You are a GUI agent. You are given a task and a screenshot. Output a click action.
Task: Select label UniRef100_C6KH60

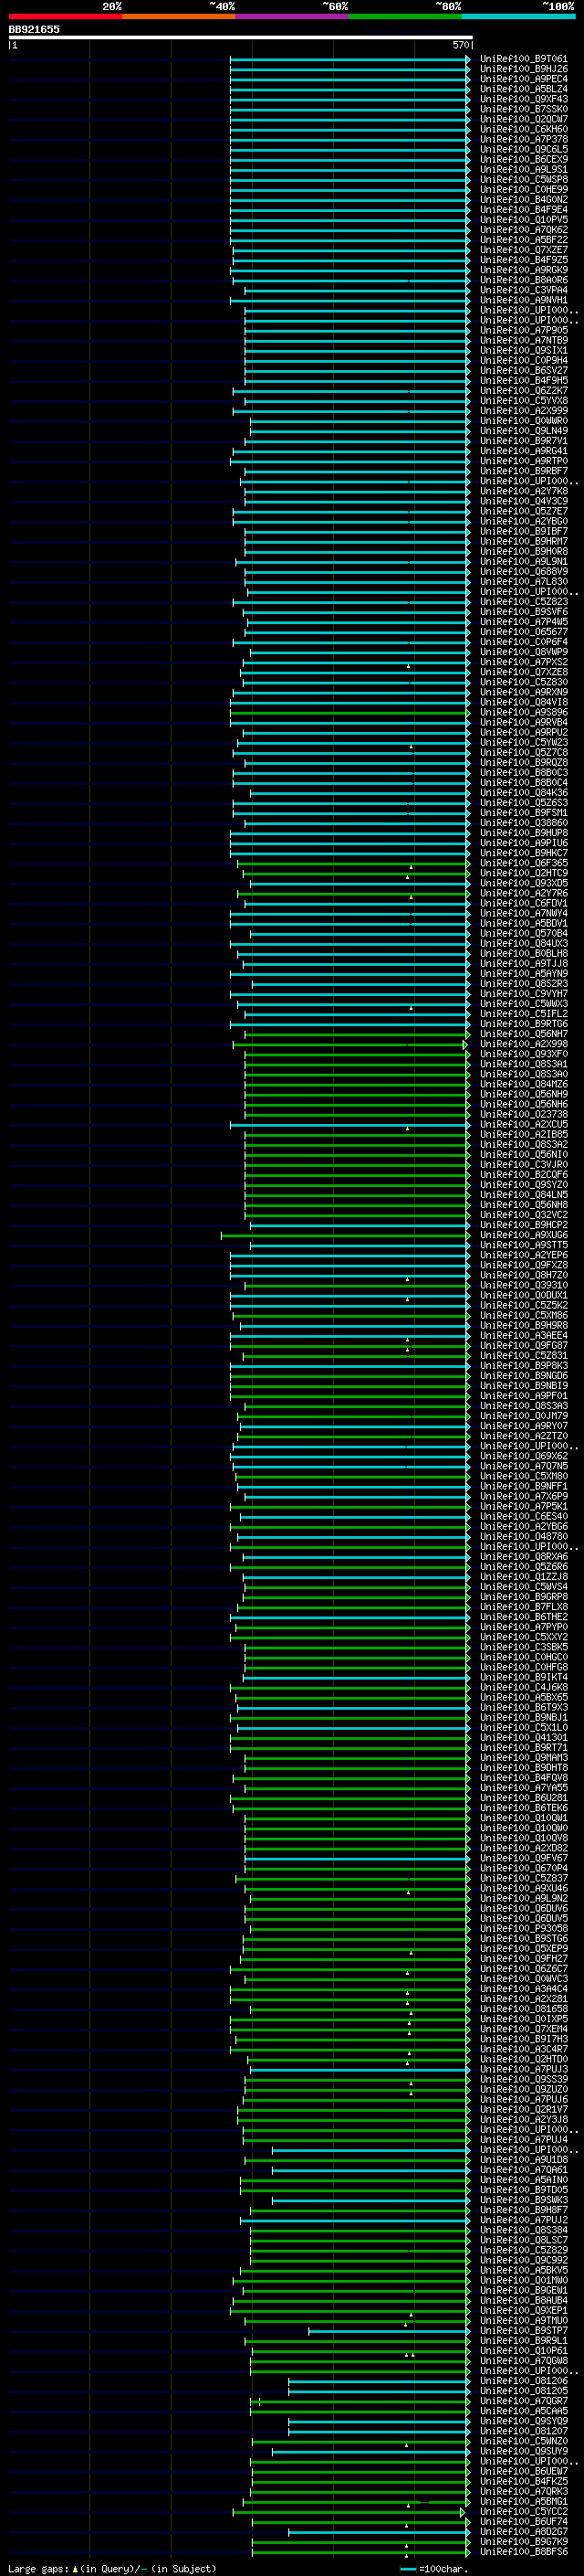tap(523, 129)
